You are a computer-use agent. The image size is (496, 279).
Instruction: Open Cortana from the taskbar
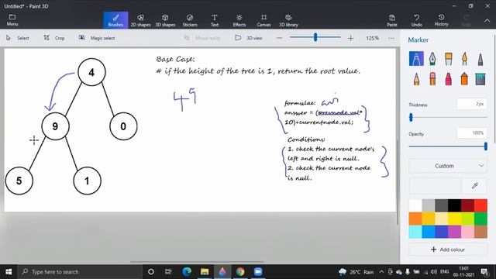151,272
